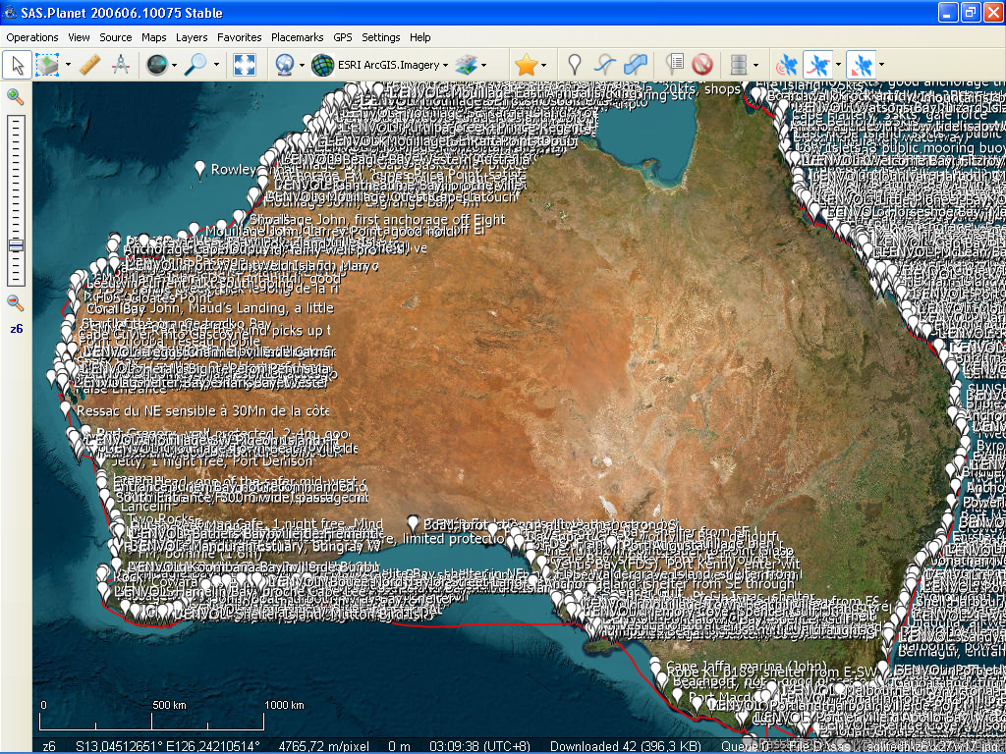Click the time 03:09:38 (UTC+8) status entry
1006x754 pixels.
click(478, 746)
